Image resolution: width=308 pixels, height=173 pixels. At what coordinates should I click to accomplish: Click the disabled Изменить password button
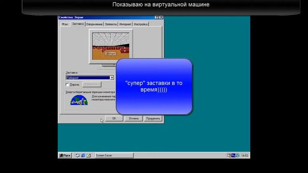(92, 85)
